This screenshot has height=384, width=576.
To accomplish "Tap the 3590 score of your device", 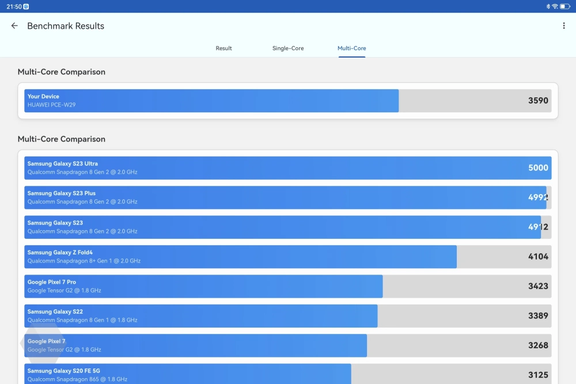I will [538, 101].
